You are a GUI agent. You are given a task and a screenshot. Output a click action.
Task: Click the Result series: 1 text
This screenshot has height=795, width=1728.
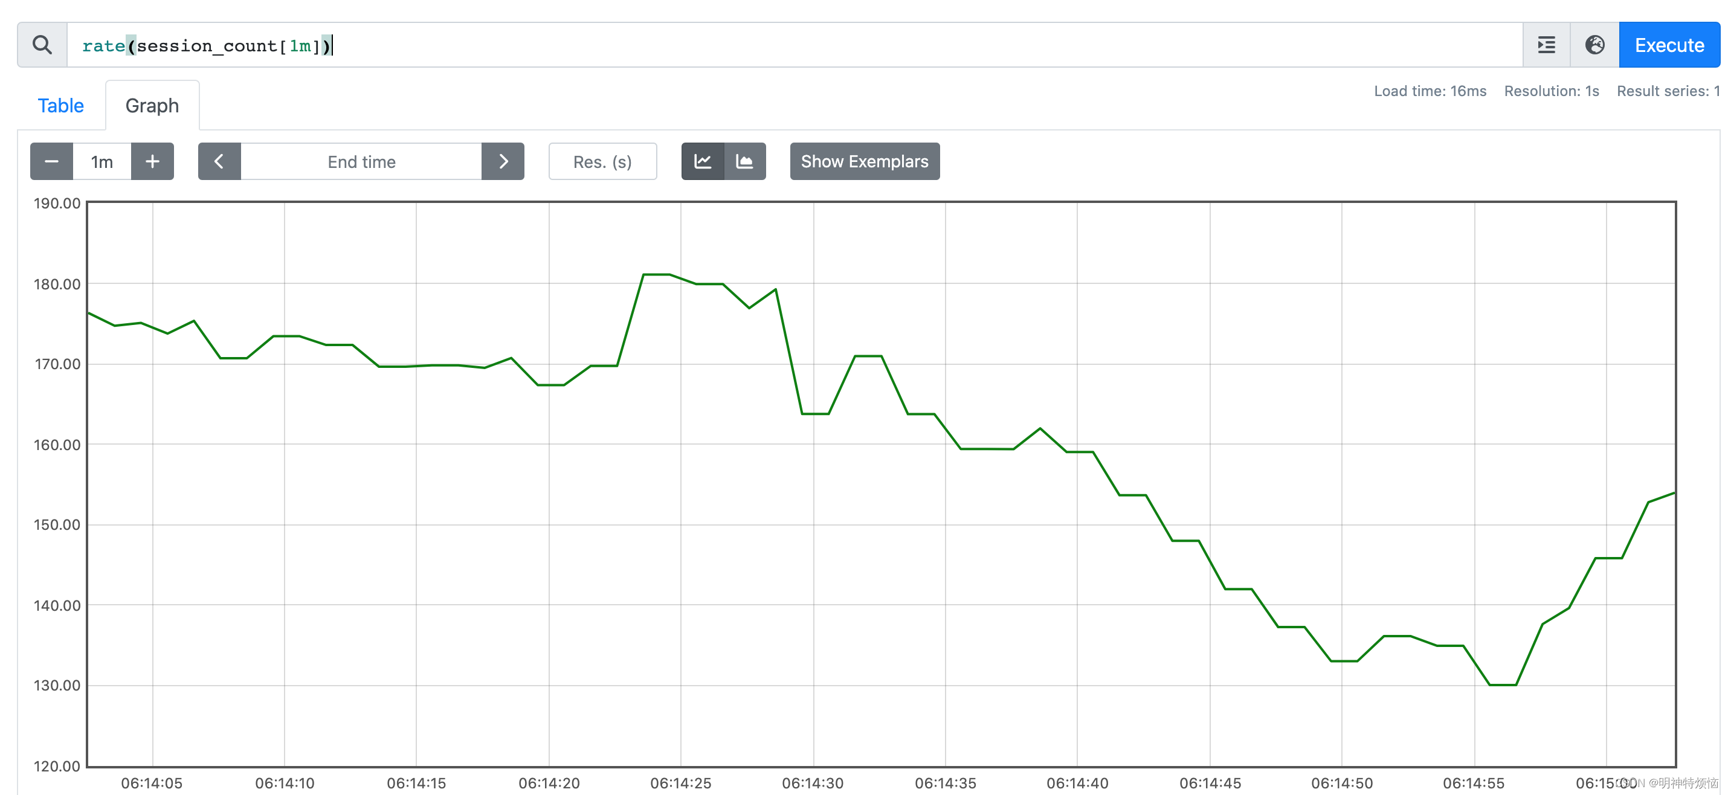(1668, 91)
